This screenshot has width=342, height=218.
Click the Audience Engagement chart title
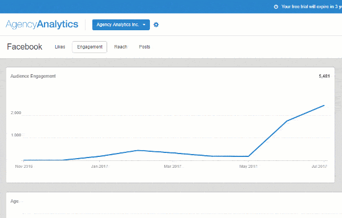point(33,76)
